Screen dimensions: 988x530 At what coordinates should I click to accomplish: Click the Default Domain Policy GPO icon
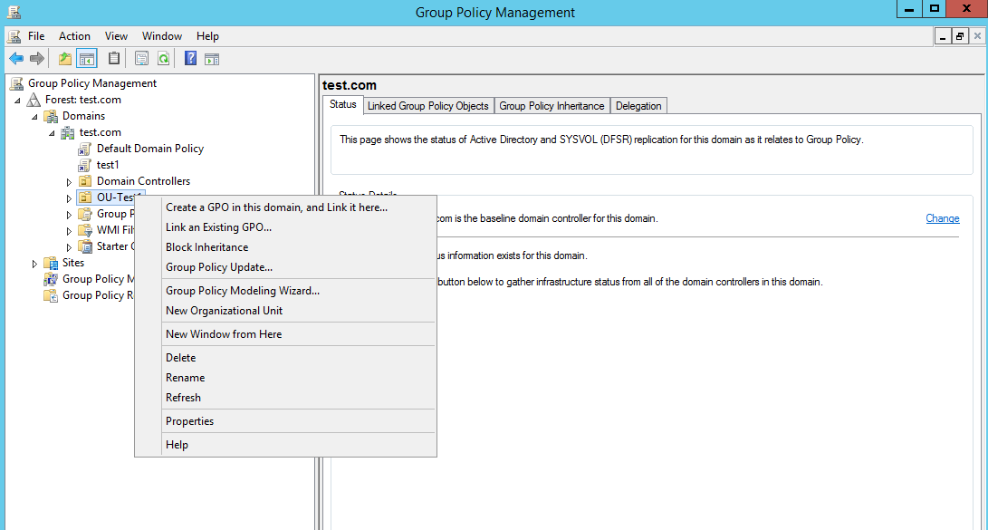(84, 149)
